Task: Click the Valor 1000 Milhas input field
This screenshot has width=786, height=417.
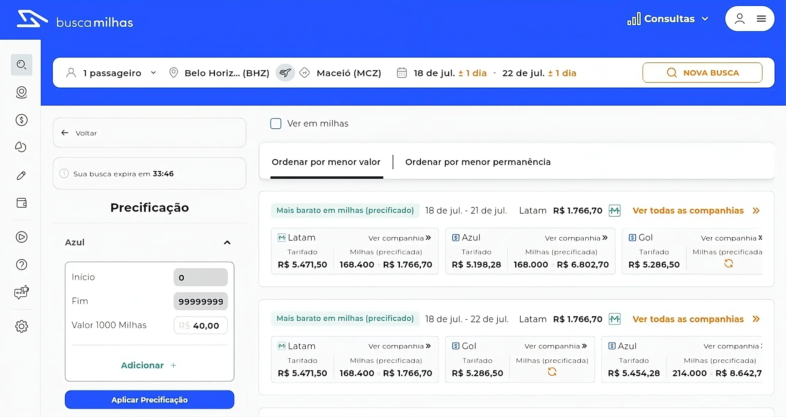Action: click(x=201, y=325)
